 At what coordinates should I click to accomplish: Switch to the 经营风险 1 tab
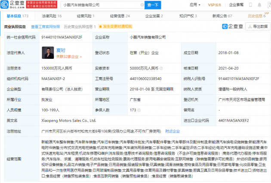(86, 16)
